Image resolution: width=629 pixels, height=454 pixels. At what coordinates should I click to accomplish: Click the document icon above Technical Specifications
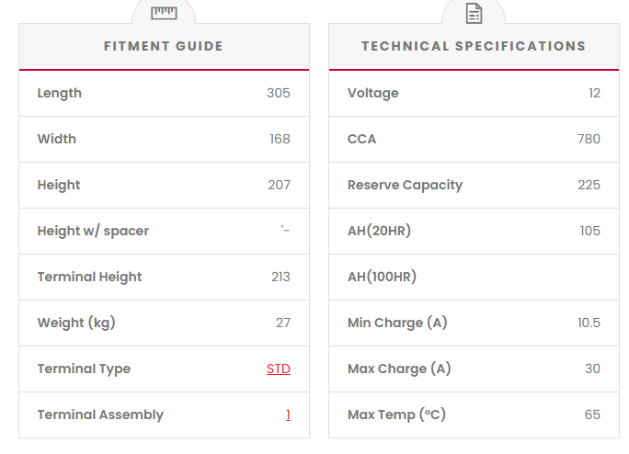474,13
